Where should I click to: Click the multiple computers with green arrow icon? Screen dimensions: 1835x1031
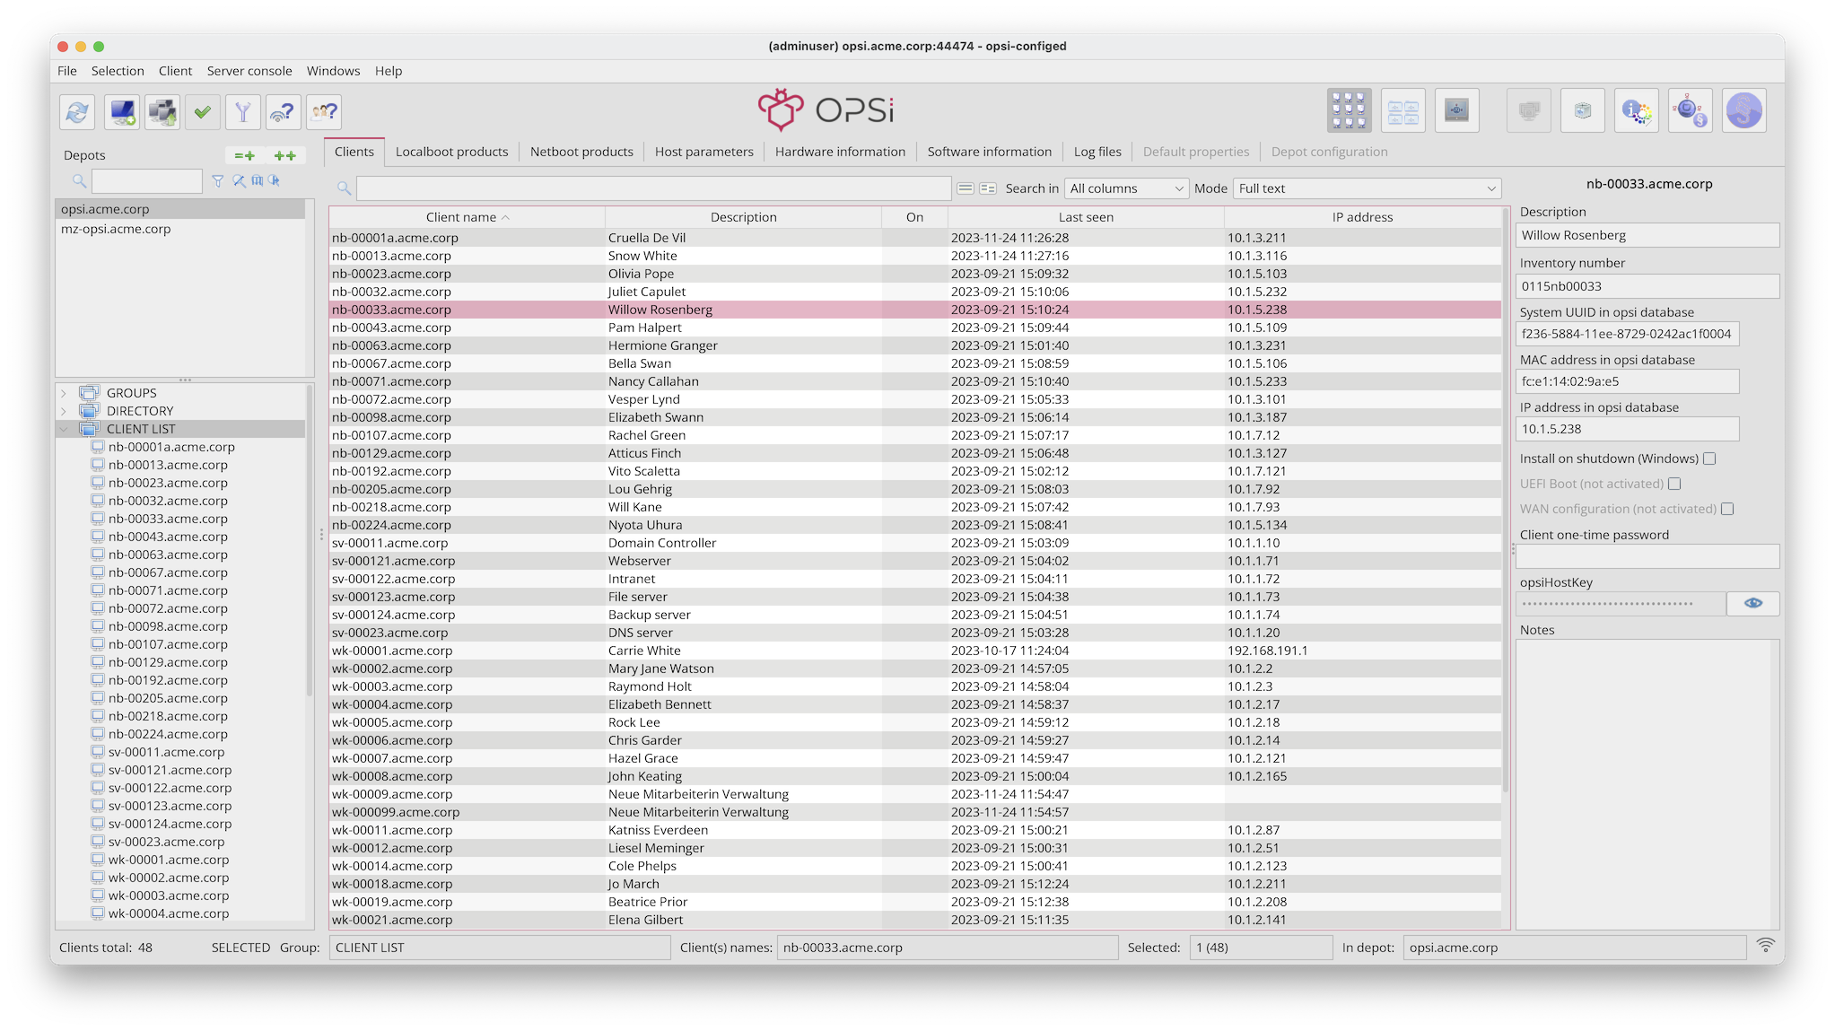[x=162, y=112]
